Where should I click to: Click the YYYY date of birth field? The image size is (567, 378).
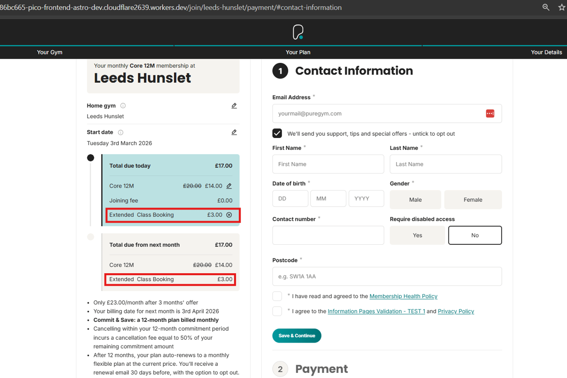pos(366,198)
